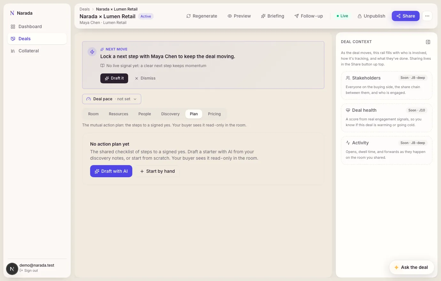441x281 pixels.
Task: Collapse the Deal Context panel
Action: 428,42
